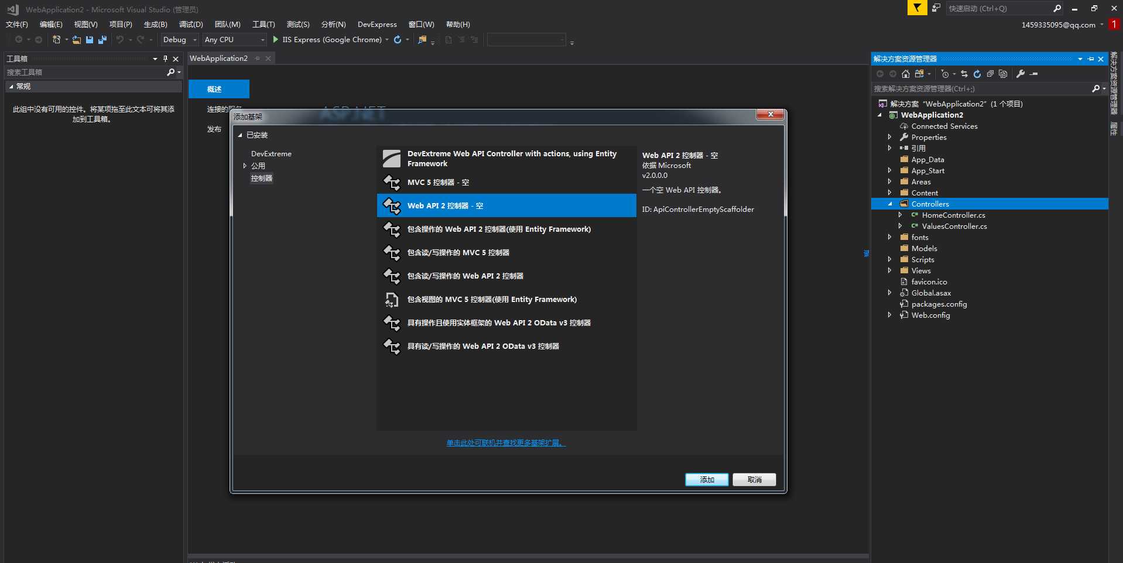1123x563 pixels.
Task: Expand the 公用 node in scaffold dialog
Action: coord(245,166)
